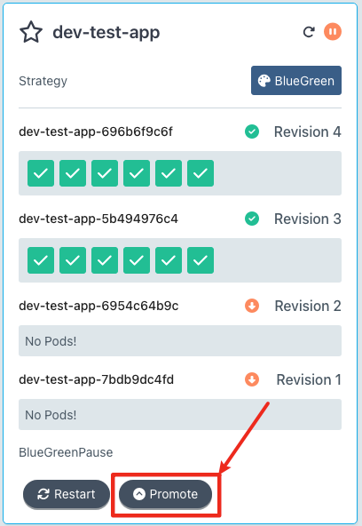Click the refresh icon beside dev-test-app
Viewport: 362px width, 526px height.
[x=309, y=32]
